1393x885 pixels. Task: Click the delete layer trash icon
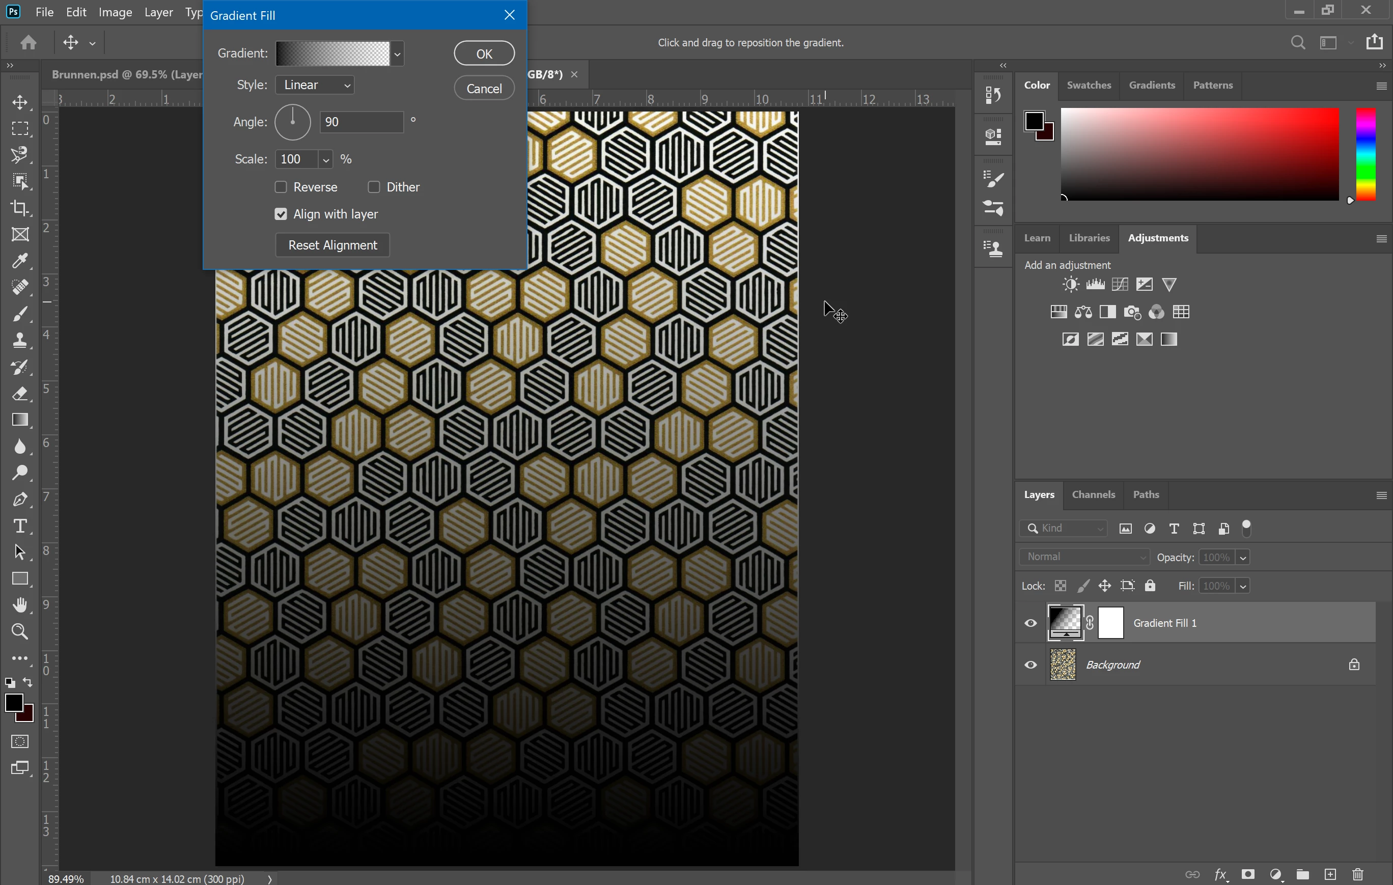pyautogui.click(x=1358, y=874)
